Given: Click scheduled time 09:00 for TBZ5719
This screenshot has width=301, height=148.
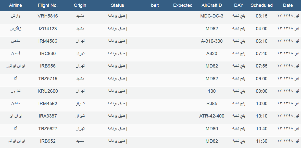Looking at the screenshot, I should click(262, 78).
